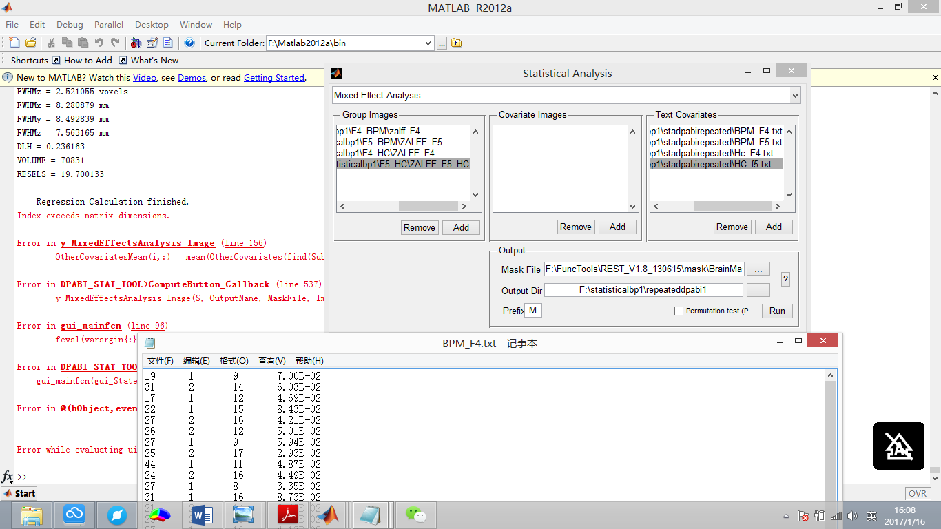Click the question mark help button in Output
This screenshot has height=529, width=941.
(x=785, y=280)
